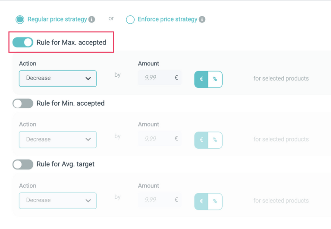Viewport: 331px width, 229px height.
Task: Enable the Rule for Min. accepted toggle
Action: click(23, 103)
